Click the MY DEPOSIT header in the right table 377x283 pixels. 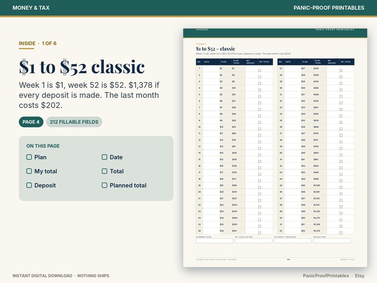coord(332,62)
